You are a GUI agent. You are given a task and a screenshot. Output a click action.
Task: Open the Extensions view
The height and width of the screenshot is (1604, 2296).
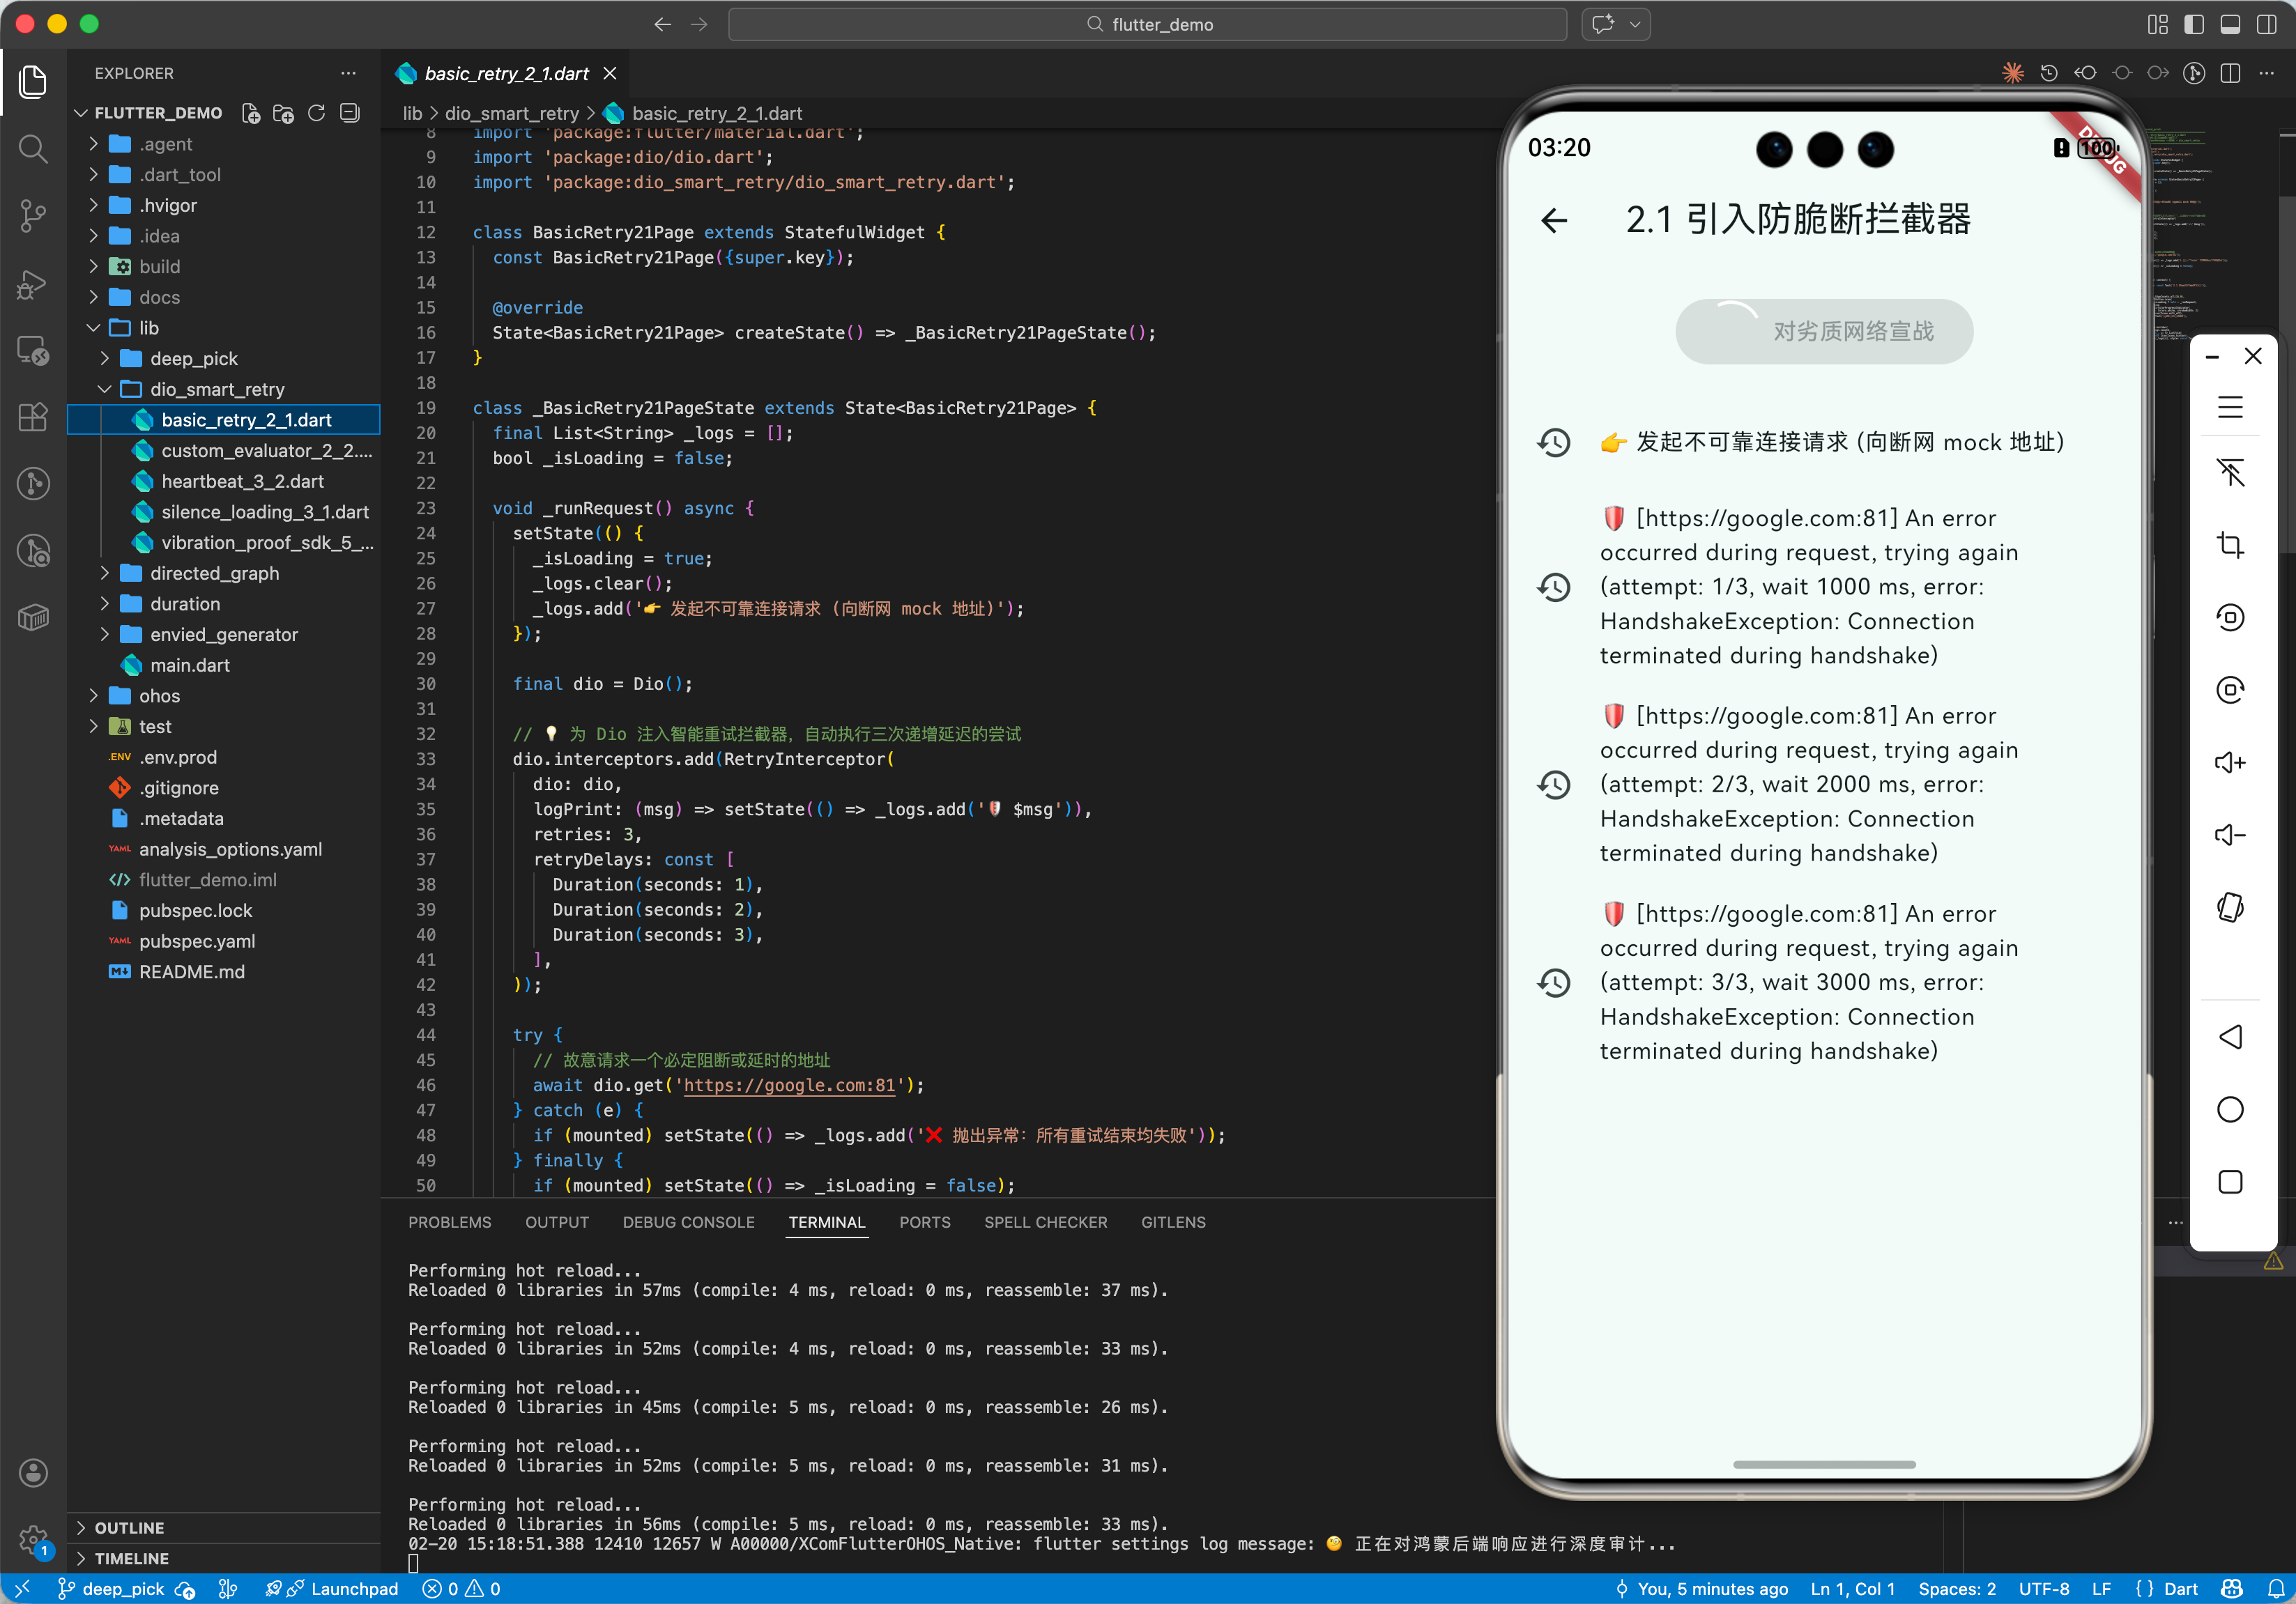(33, 417)
